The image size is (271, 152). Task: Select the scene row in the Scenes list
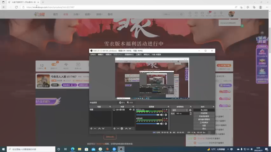pyautogui.click(x=100, y=109)
